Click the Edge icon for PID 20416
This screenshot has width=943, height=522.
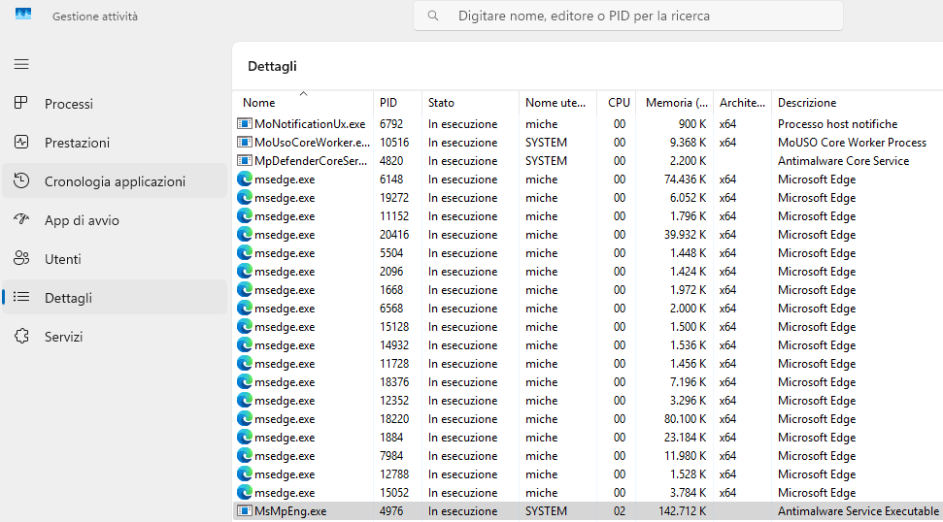[x=244, y=234]
